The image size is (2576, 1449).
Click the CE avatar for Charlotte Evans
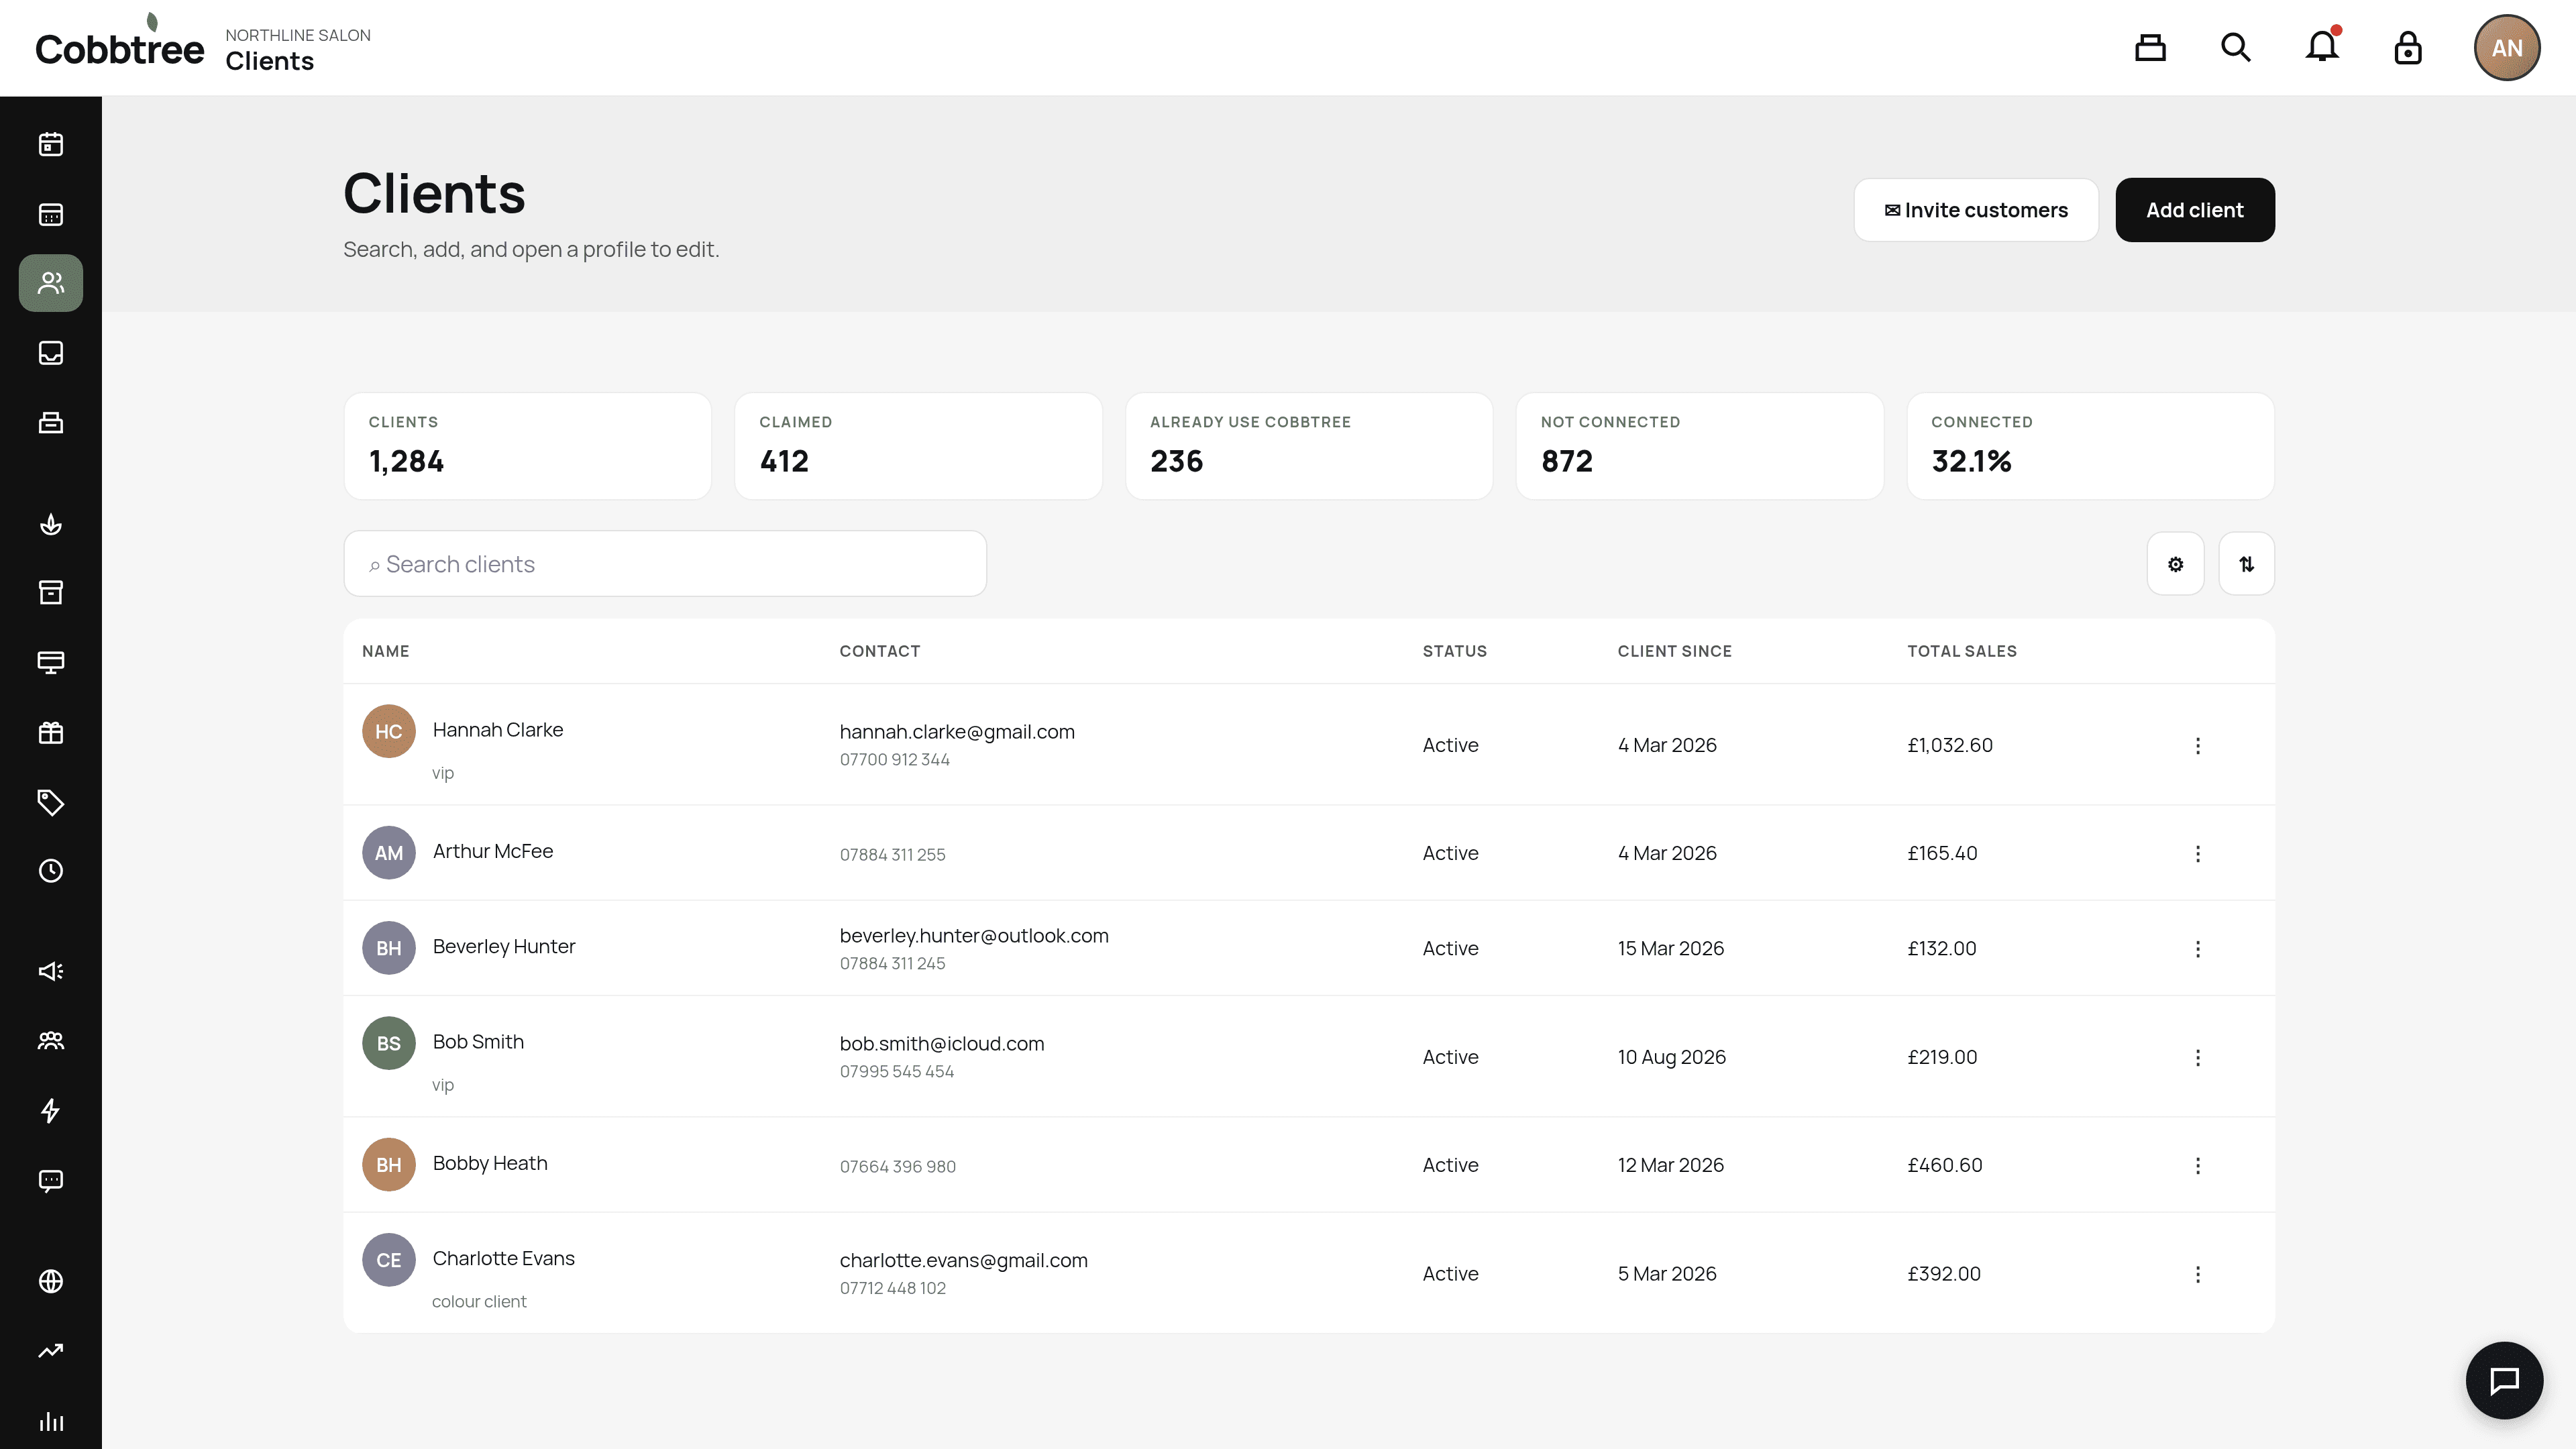389,1260
